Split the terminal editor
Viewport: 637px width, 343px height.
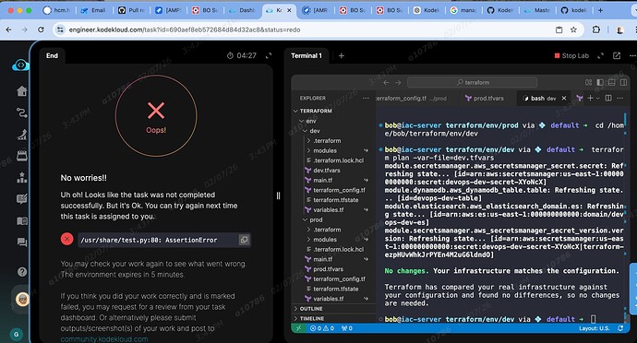[x=608, y=99]
